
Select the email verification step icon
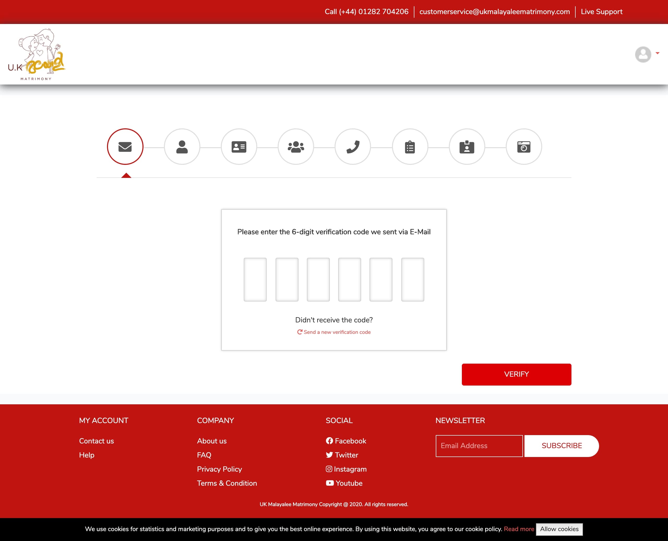(125, 147)
